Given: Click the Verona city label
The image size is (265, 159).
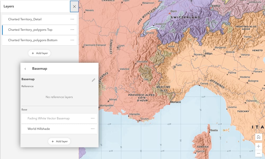Looking at the screenshot, I should click(x=245, y=55).
